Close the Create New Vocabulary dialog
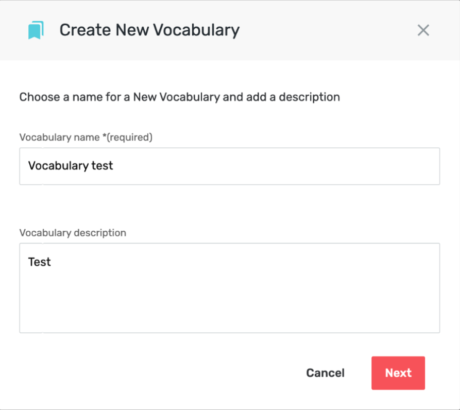Screen dimensions: 460x410 click(423, 30)
